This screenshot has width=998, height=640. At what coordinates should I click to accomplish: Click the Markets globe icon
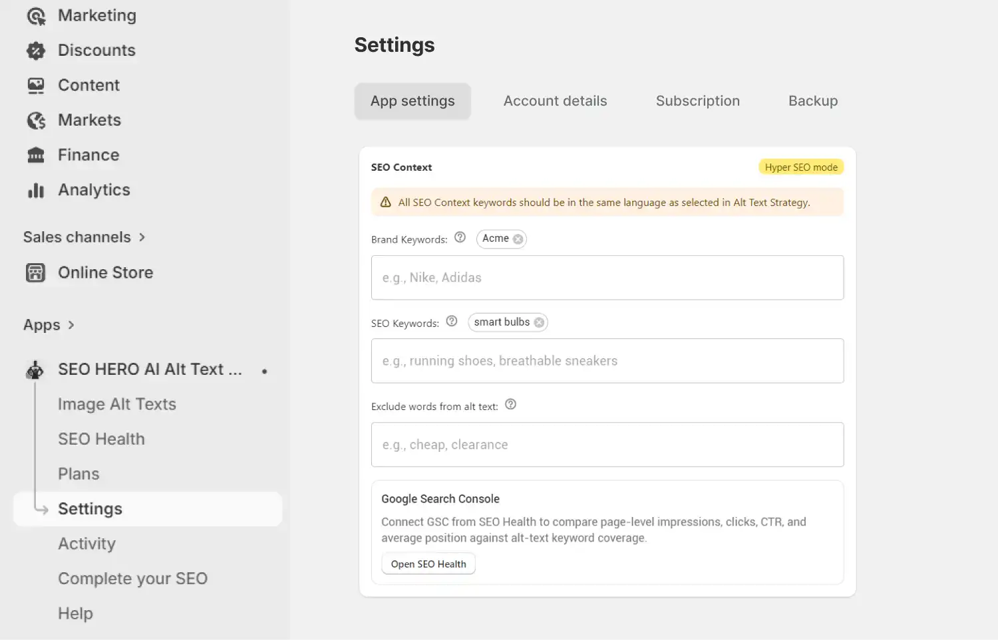(36, 120)
